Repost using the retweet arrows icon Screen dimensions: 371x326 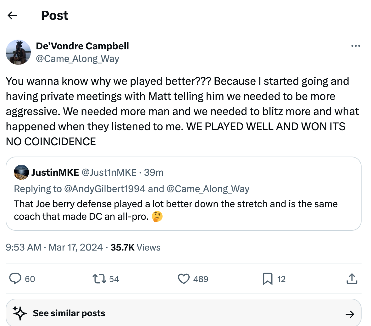click(x=99, y=279)
